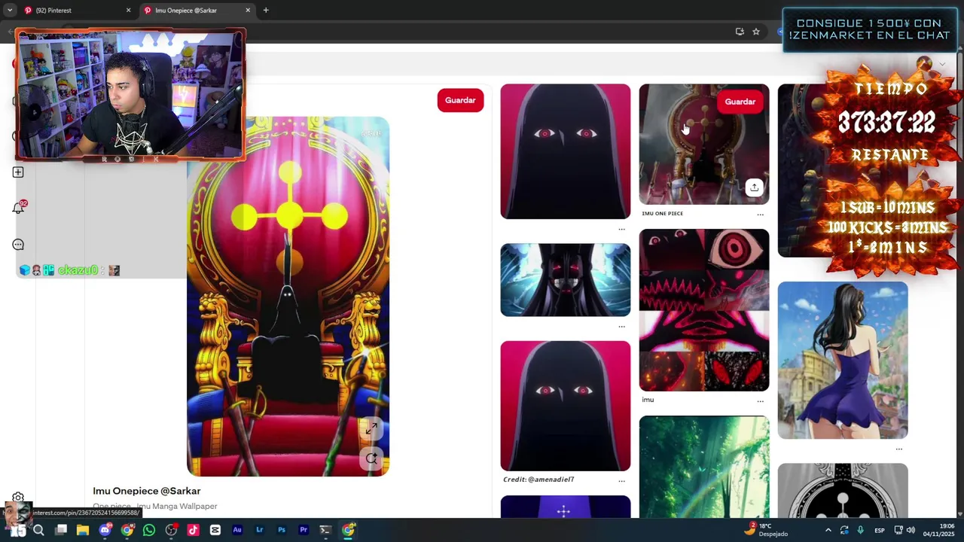Launch Adobe Premiere Pro from the taskbar
This screenshot has height=542, width=964.
click(304, 530)
